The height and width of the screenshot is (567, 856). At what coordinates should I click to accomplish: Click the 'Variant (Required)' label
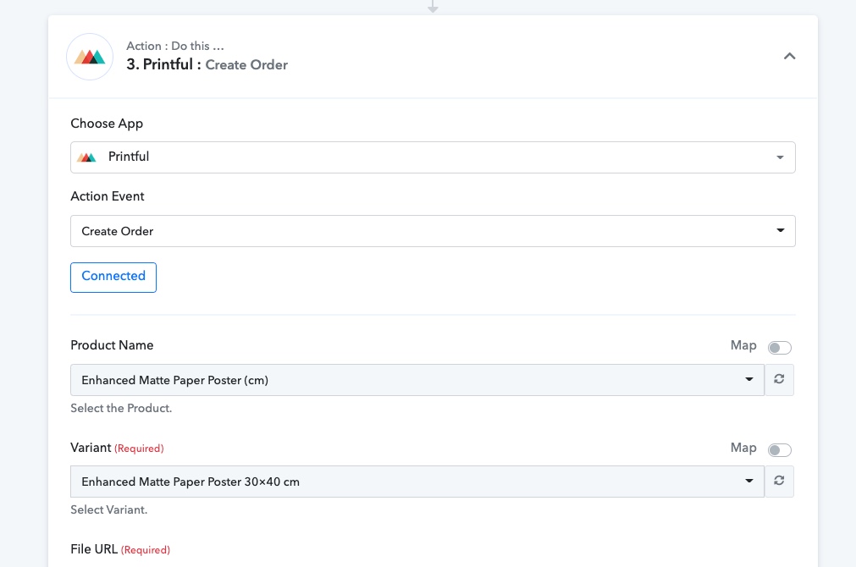pyautogui.click(x=117, y=448)
